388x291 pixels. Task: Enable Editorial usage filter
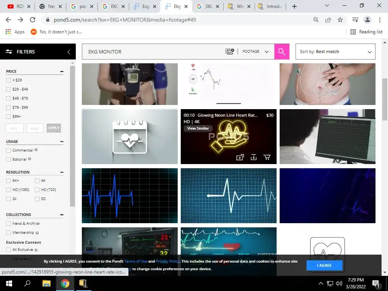coord(8,160)
